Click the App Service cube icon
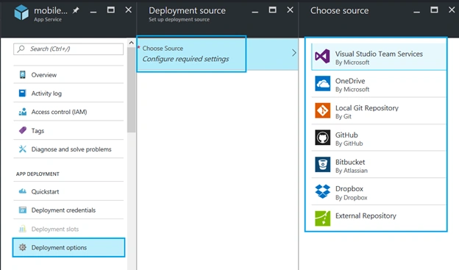Screen dimensions: 459x270 coord(21,13)
